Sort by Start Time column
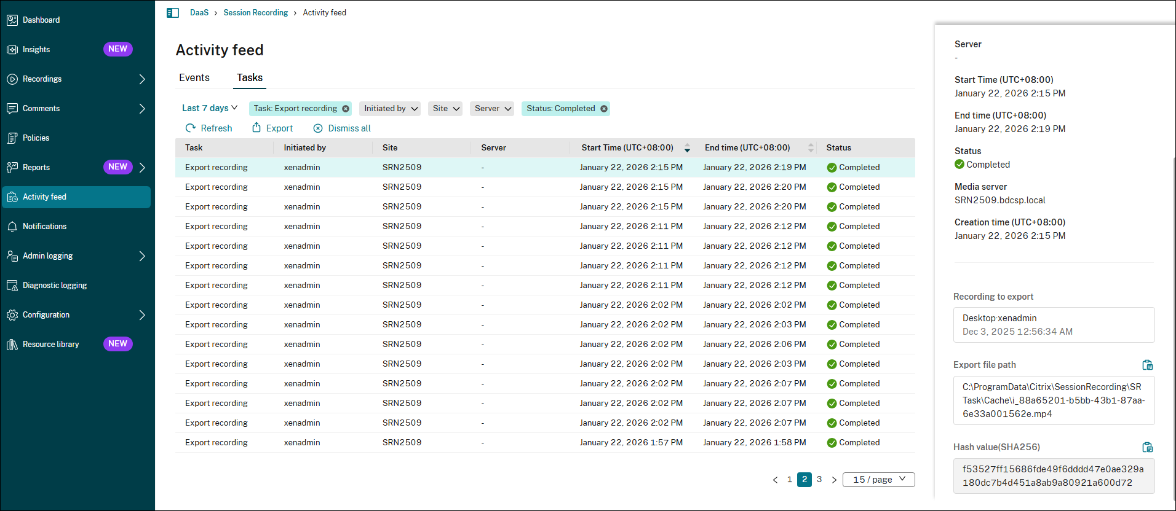This screenshot has height=511, width=1176. (687, 148)
